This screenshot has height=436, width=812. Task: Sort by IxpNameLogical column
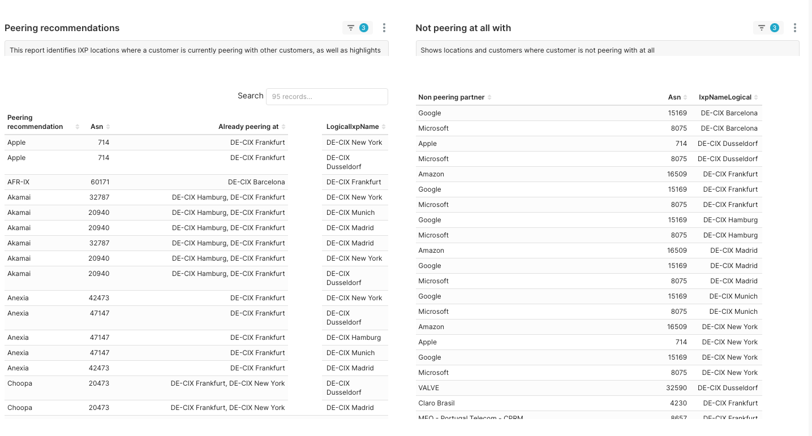(728, 97)
